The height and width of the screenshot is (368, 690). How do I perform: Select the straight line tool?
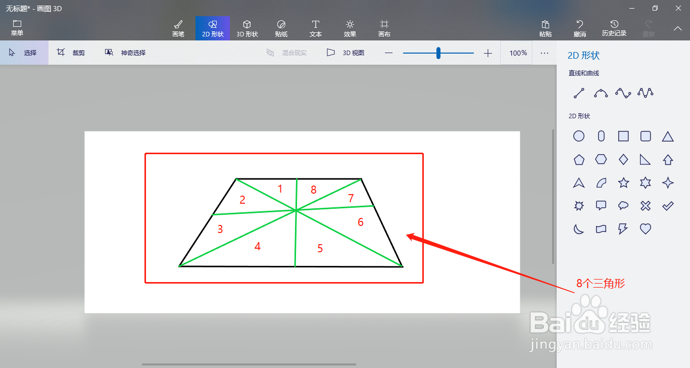(579, 93)
